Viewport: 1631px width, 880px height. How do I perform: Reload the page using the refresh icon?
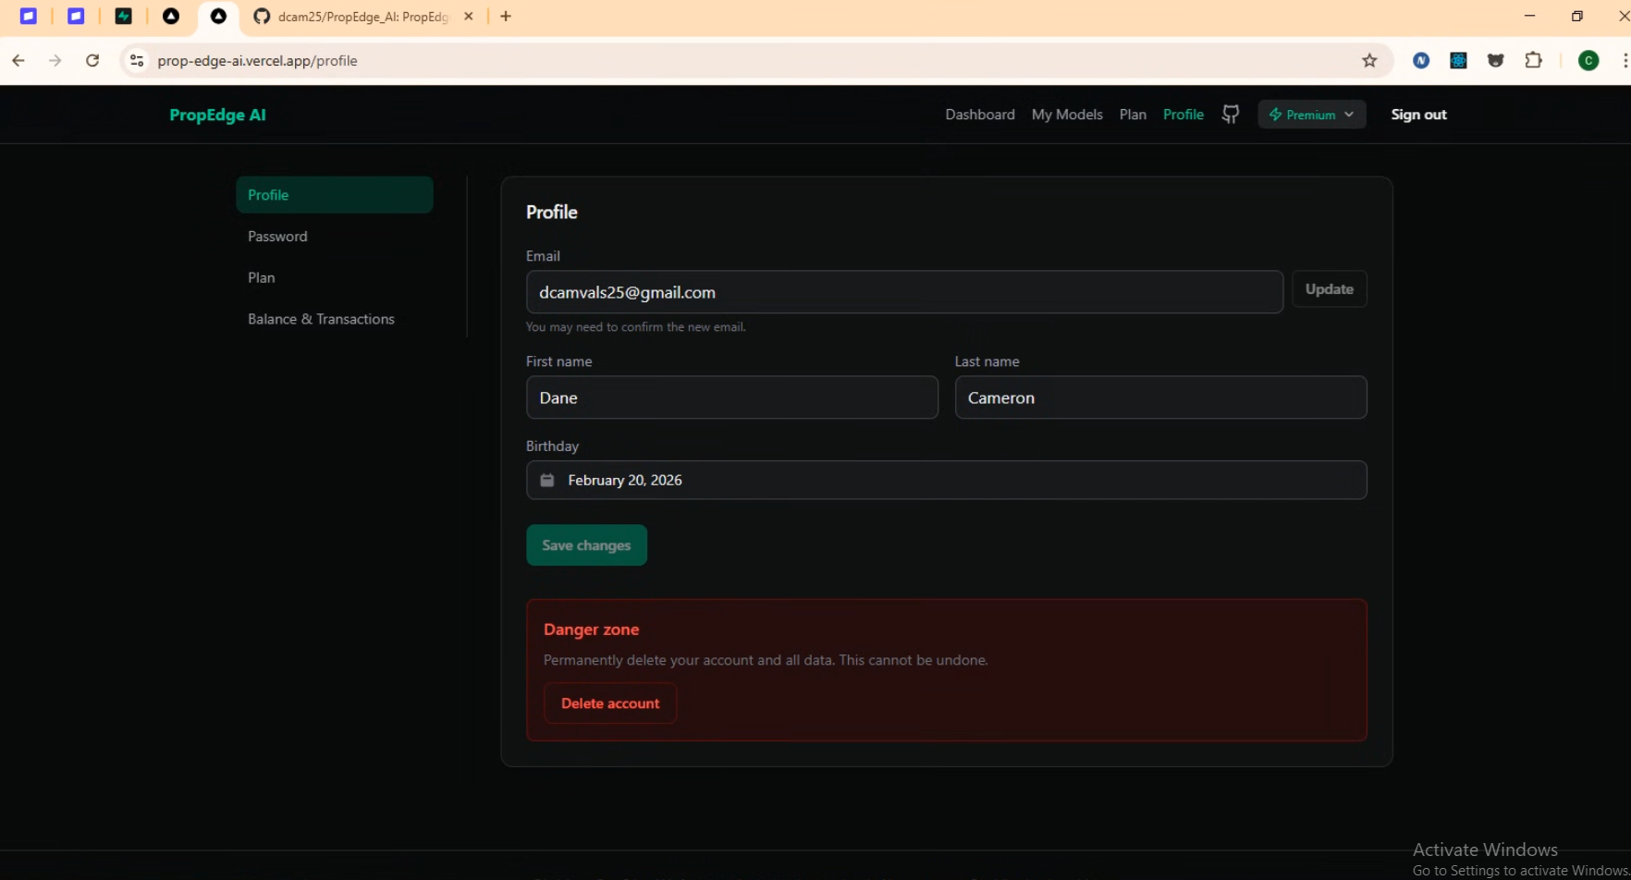(92, 61)
